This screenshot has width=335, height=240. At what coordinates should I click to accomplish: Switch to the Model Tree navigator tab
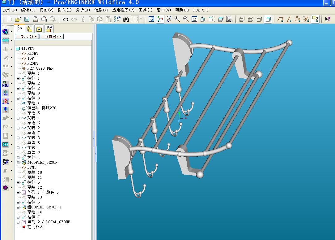(19, 28)
